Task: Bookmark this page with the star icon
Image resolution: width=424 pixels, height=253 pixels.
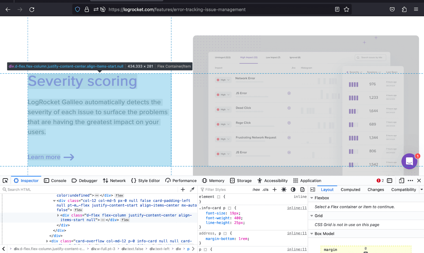Action: [x=346, y=10]
